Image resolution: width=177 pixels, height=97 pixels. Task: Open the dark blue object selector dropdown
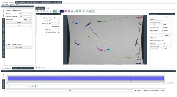click(x=62, y=11)
